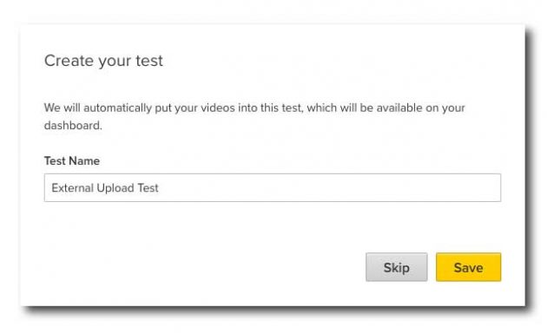Click the phrase "into this test" in the description
Screen dimensions: 547x333
[x=269, y=108]
